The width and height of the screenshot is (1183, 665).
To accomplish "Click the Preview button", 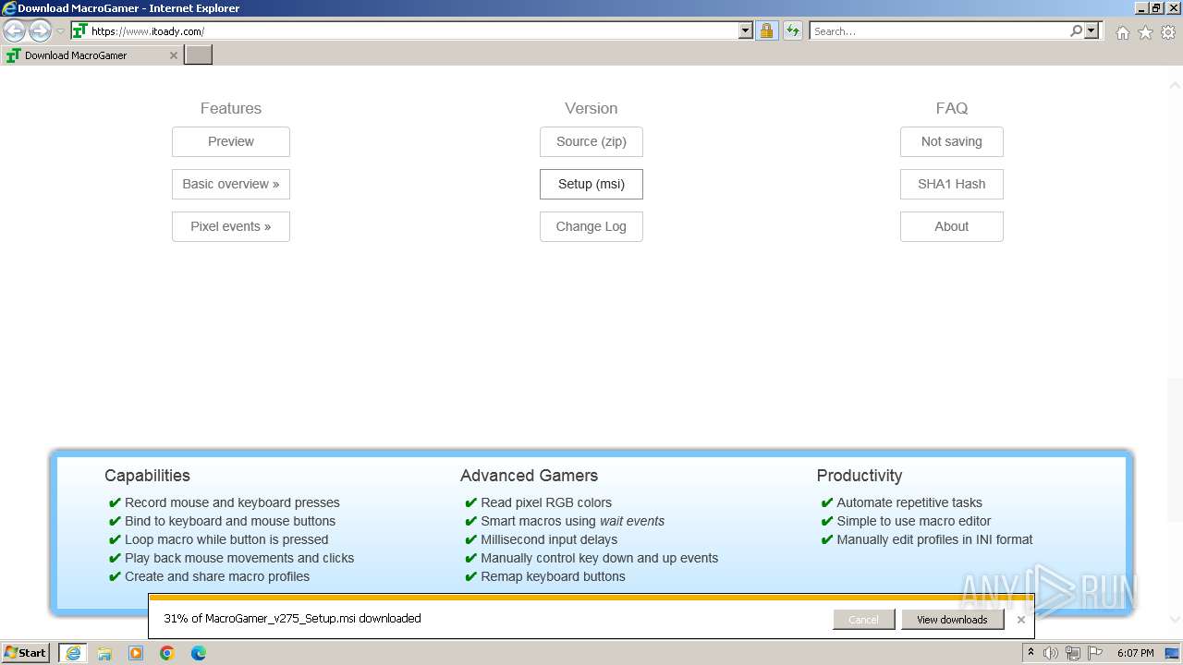I will 231,141.
